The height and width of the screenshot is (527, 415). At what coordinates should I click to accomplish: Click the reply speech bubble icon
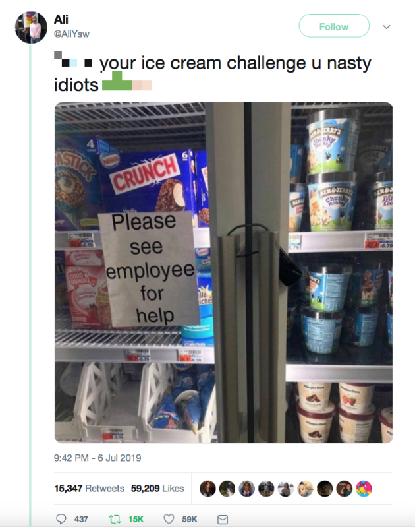click(x=61, y=519)
